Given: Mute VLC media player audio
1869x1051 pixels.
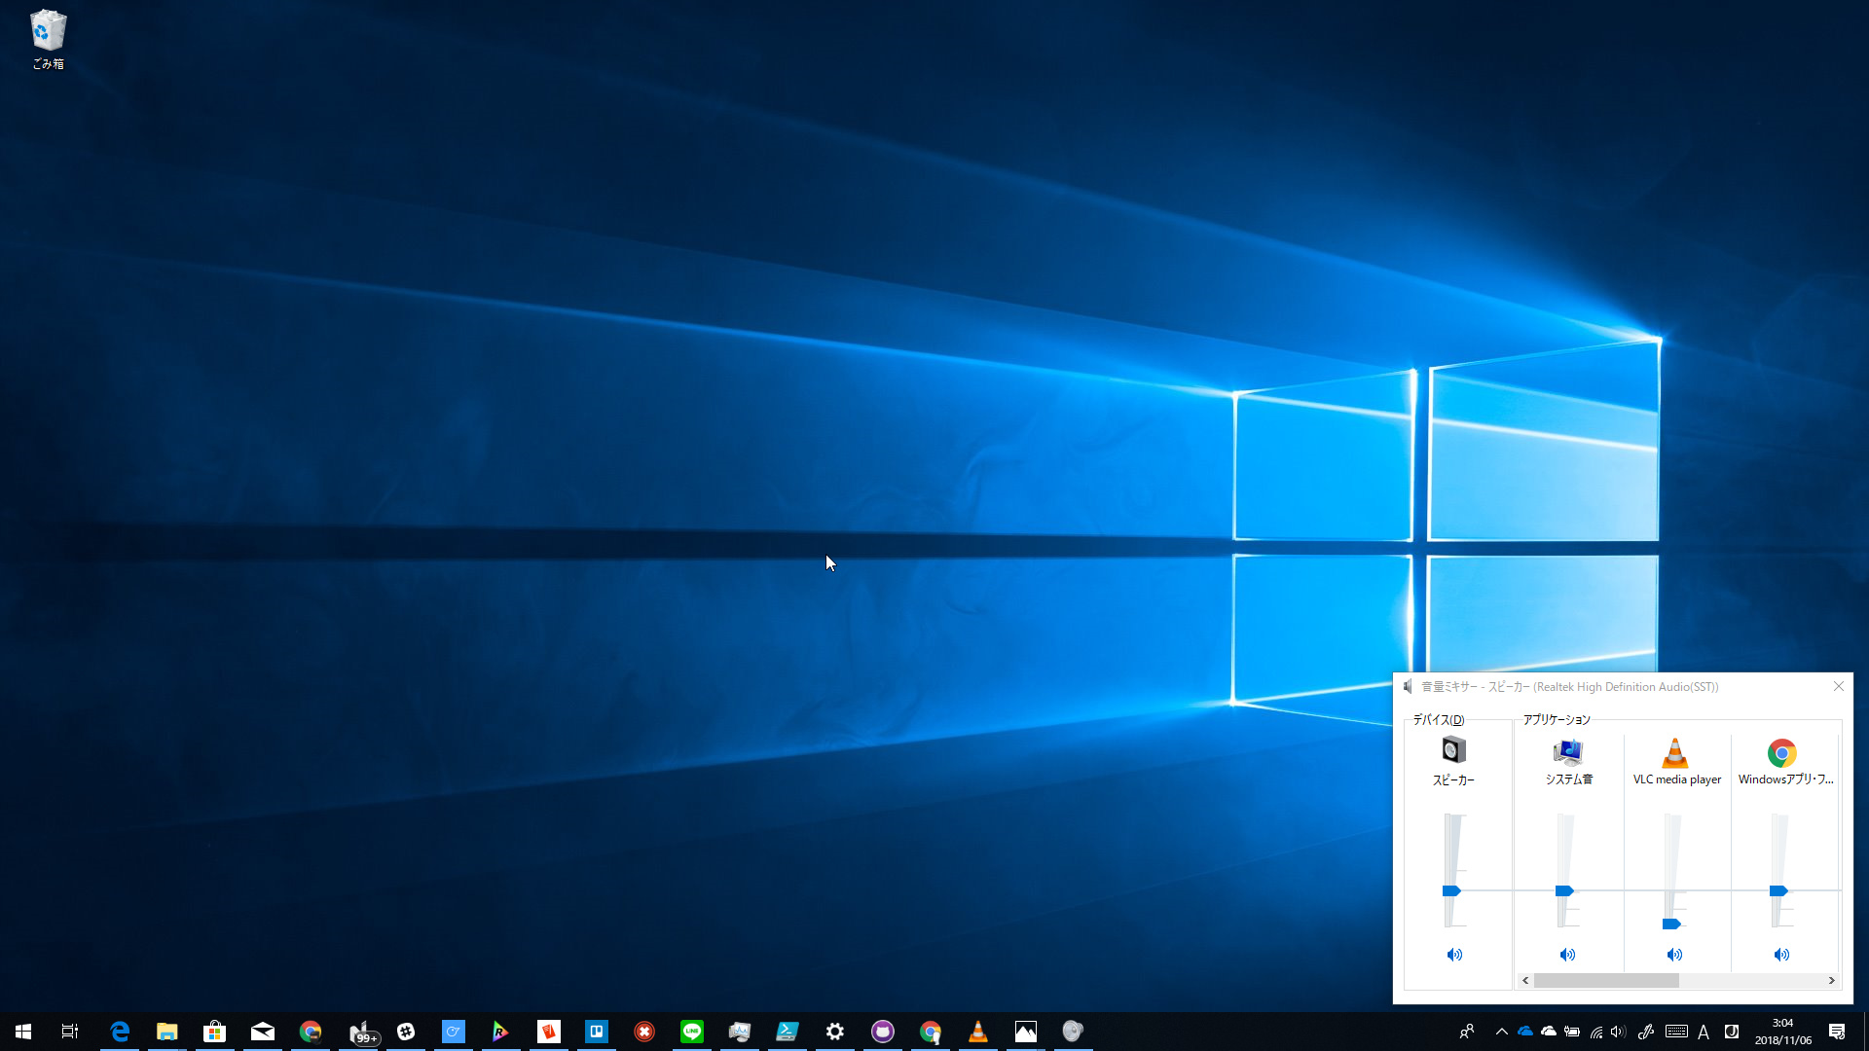Looking at the screenshot, I should coord(1674,955).
